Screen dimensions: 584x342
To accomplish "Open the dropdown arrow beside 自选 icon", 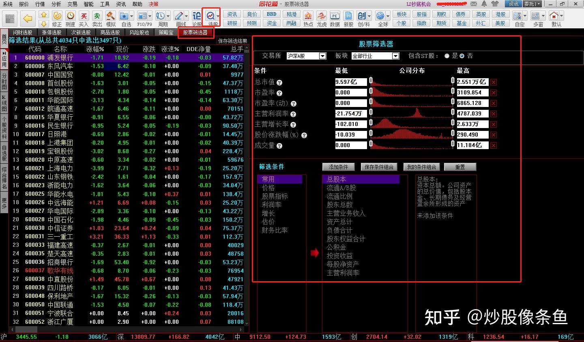I will click(132, 16).
